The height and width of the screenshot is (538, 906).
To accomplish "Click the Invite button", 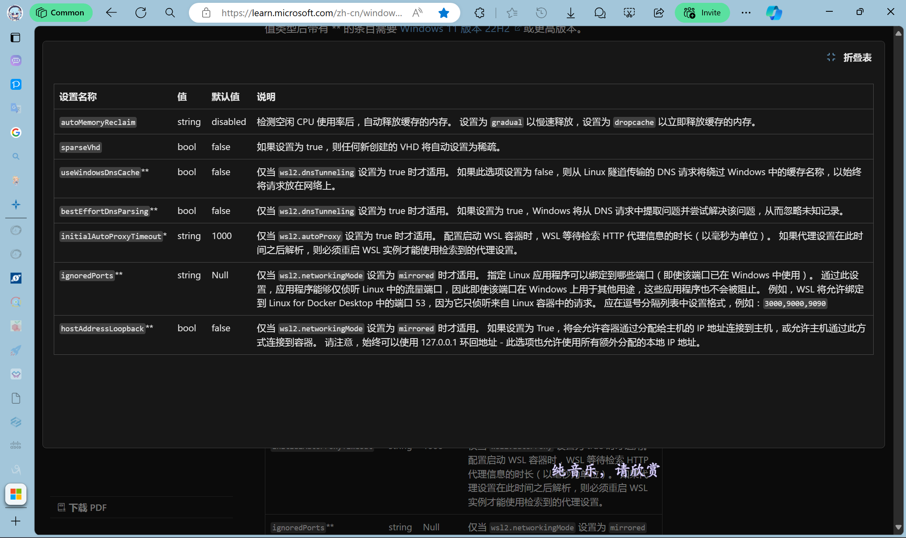I will 702,13.
